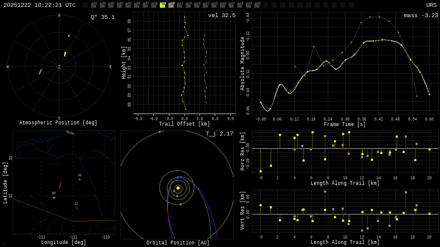
Task: Click the vel 32.5 value
Action: (x=222, y=15)
